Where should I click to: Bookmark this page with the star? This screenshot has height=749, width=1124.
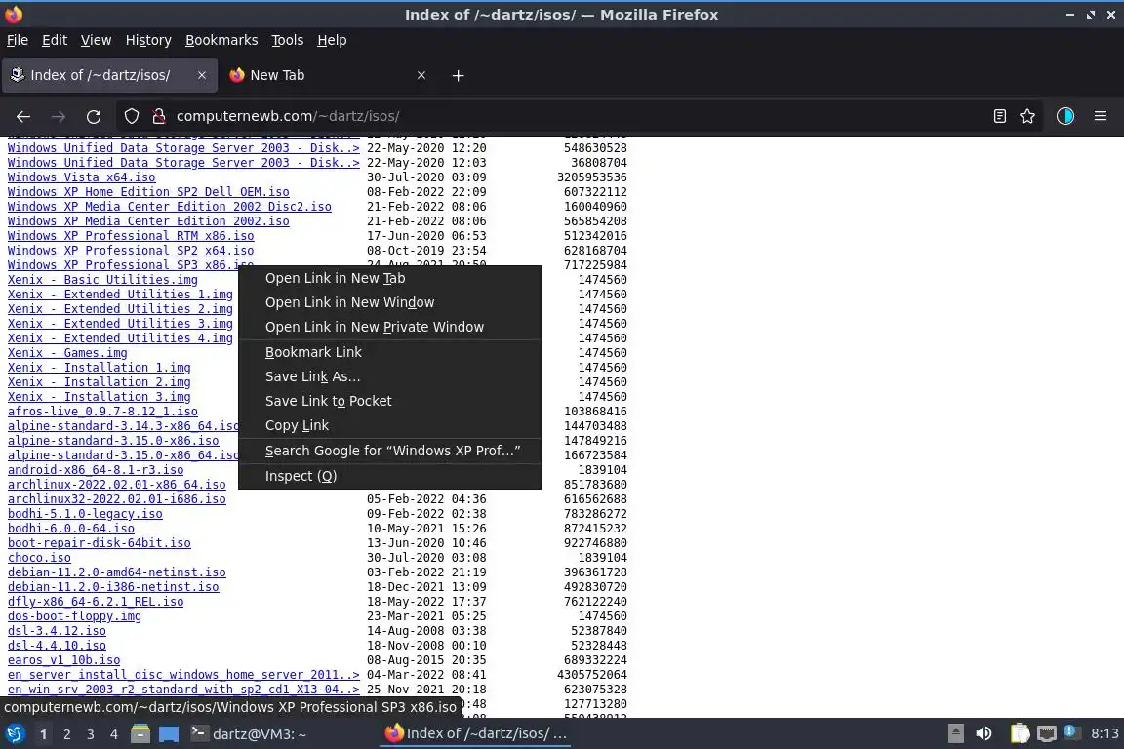(x=1027, y=116)
